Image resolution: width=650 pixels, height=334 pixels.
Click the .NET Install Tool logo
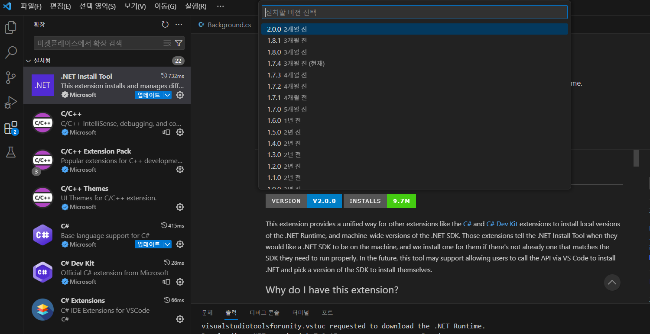[42, 85]
